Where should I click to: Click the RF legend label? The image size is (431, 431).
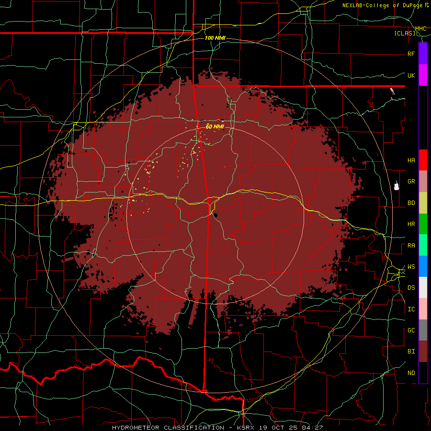point(411,54)
